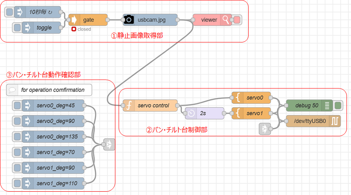Toggle the viewer node's output button

point(236,20)
